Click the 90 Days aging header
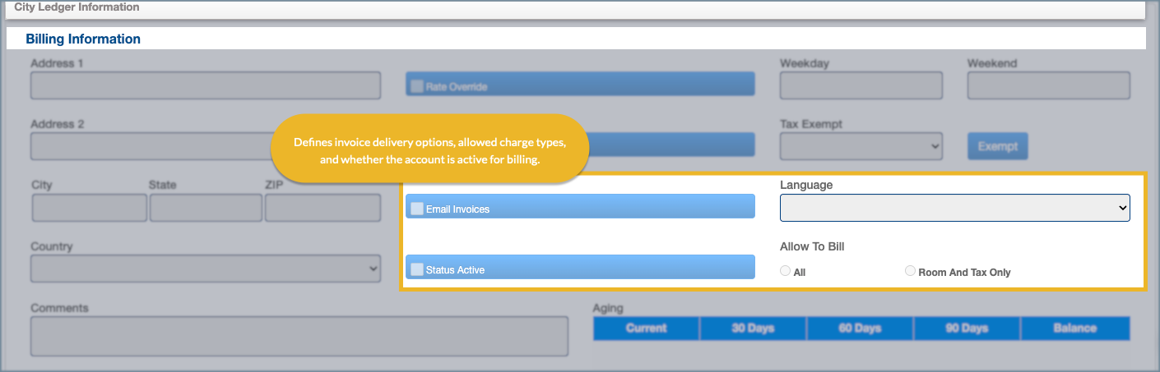Image resolution: width=1160 pixels, height=372 pixels. coord(967,328)
